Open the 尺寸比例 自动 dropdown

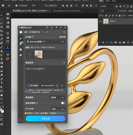[x=58, y=109]
